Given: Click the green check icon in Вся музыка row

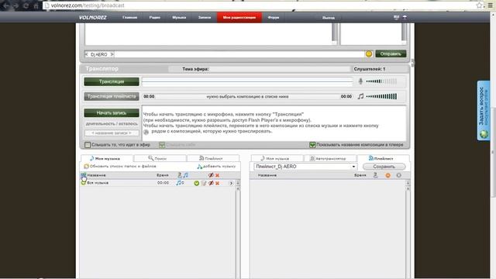Looking at the screenshot, I should [x=196, y=183].
